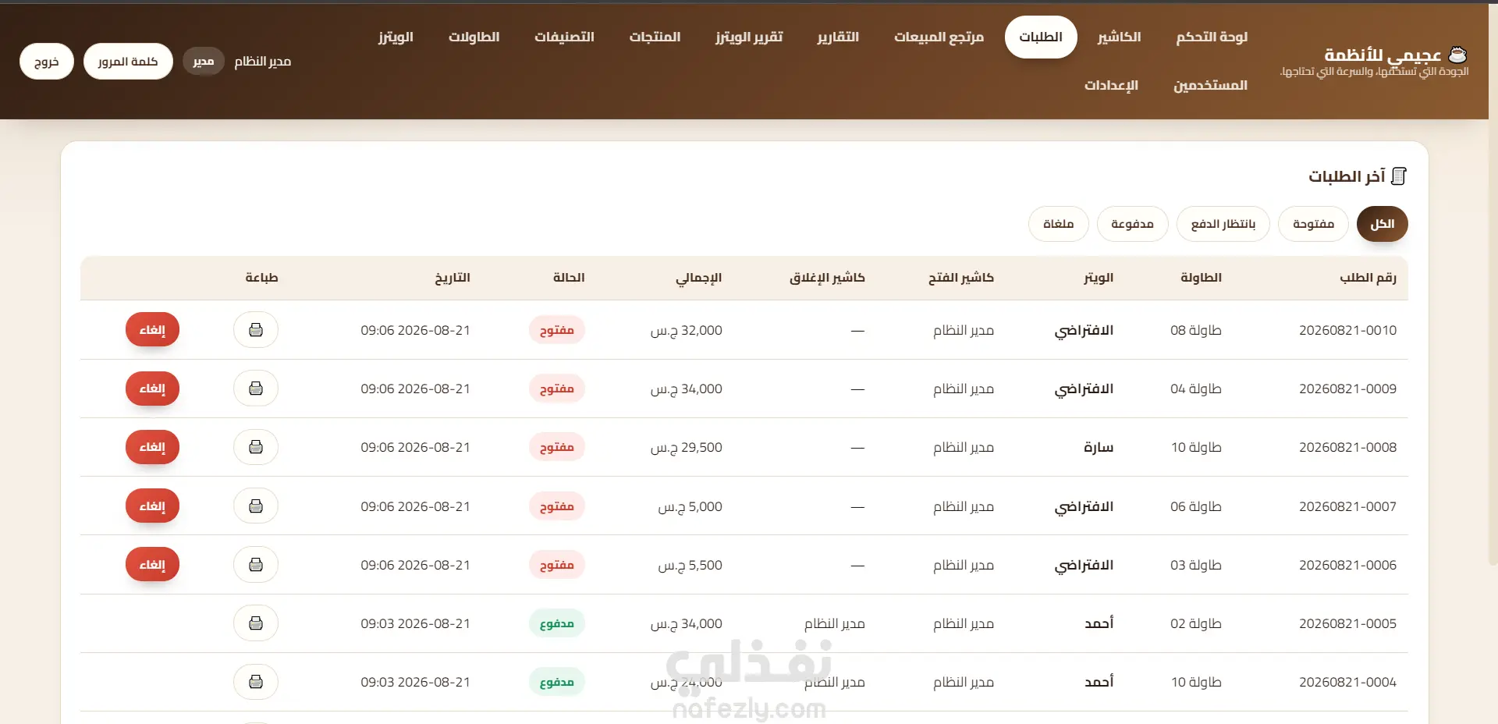
Task: Select the الكل filter chip
Action: [1383, 224]
